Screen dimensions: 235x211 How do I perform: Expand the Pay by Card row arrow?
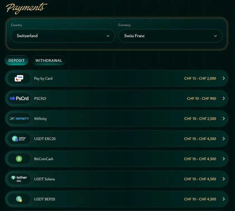pyautogui.click(x=224, y=78)
